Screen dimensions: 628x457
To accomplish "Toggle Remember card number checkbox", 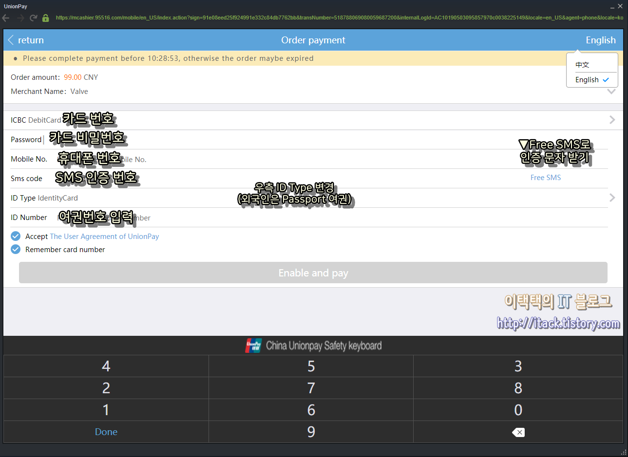I will [16, 249].
